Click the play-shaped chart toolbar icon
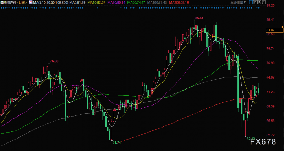Screen dimensions: 284x151 (x=259, y=2)
